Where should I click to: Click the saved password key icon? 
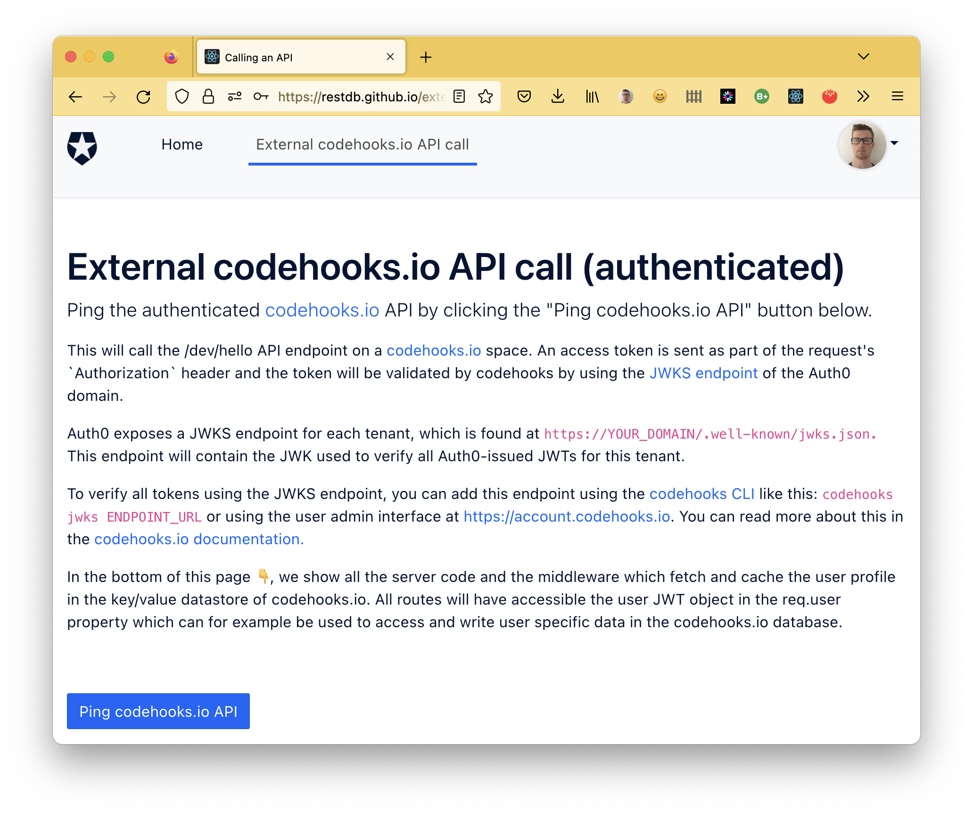[261, 97]
